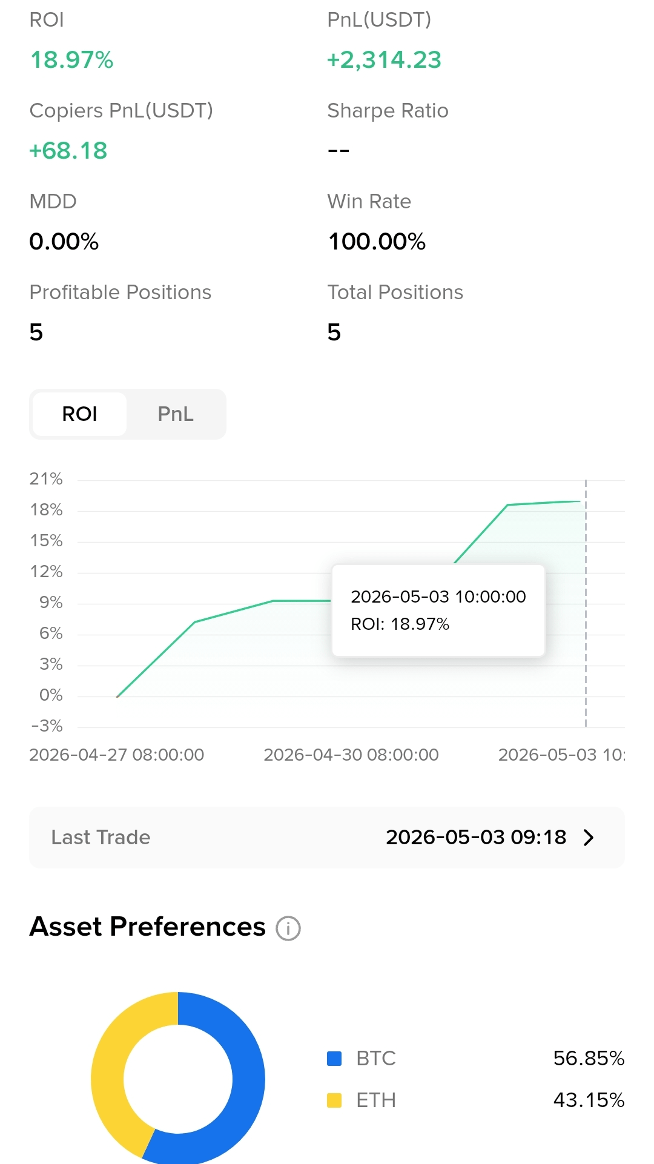The width and height of the screenshot is (654, 1164).
Task: Select the dashed chart cursor line
Action: pyautogui.click(x=586, y=603)
